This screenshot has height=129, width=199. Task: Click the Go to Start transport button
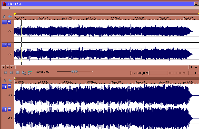point(5,73)
